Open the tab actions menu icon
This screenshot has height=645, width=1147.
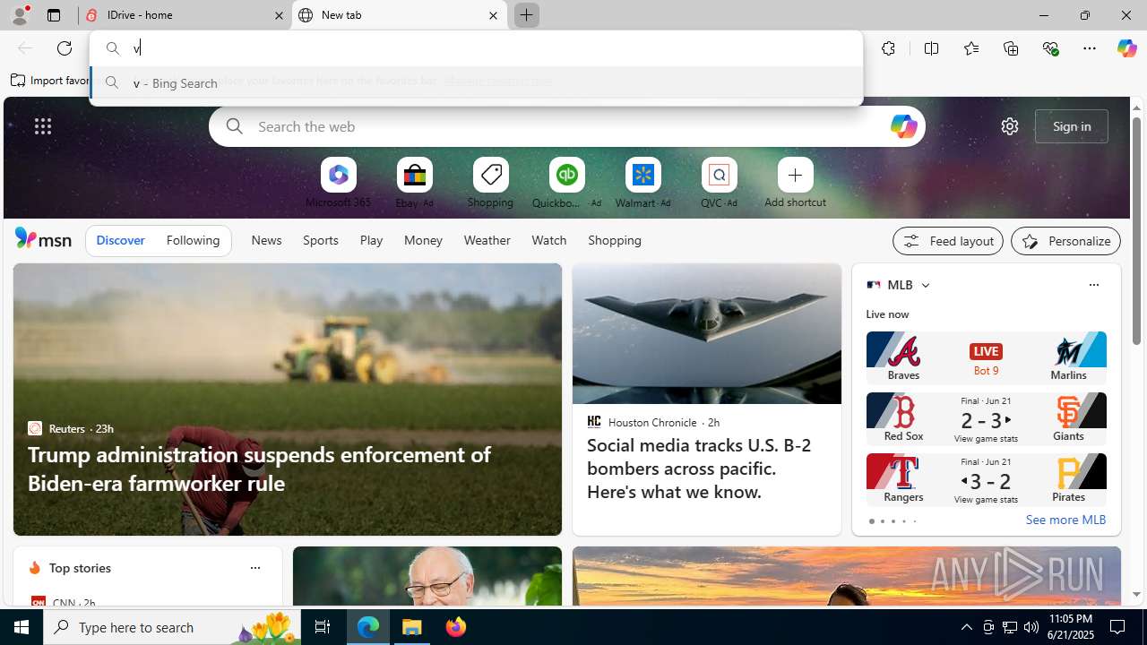[x=54, y=15]
